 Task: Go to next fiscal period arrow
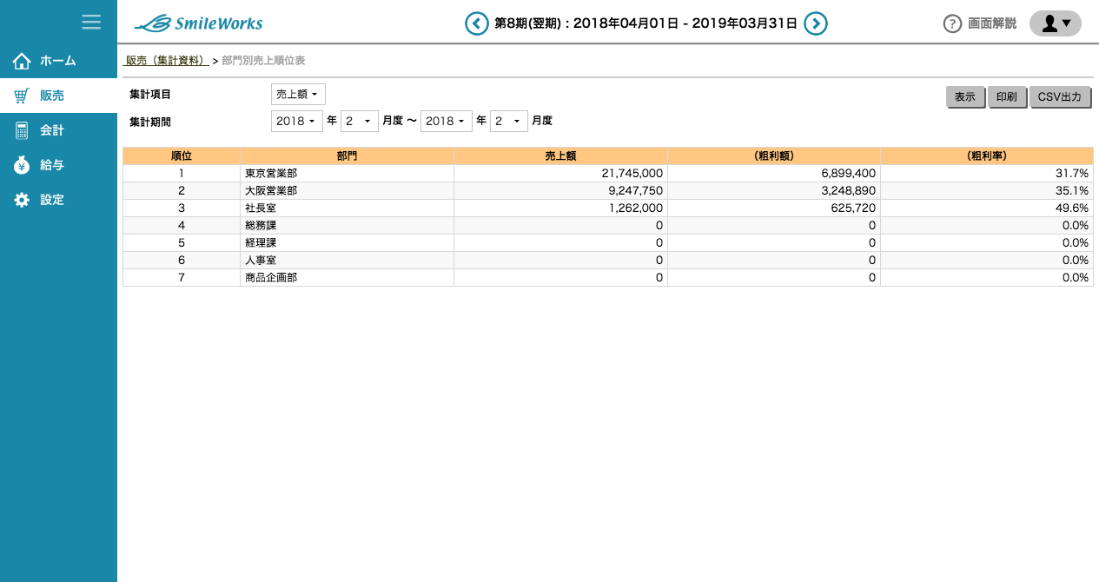pos(816,23)
